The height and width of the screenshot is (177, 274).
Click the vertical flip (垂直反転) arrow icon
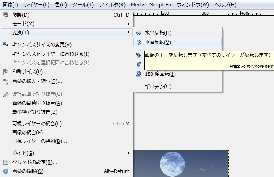click(x=139, y=42)
